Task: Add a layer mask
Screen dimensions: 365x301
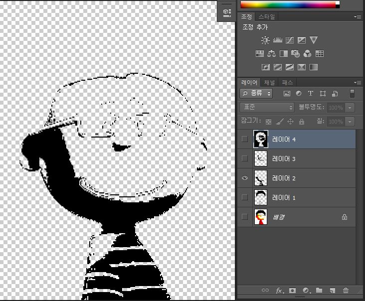Action: pyautogui.click(x=292, y=291)
